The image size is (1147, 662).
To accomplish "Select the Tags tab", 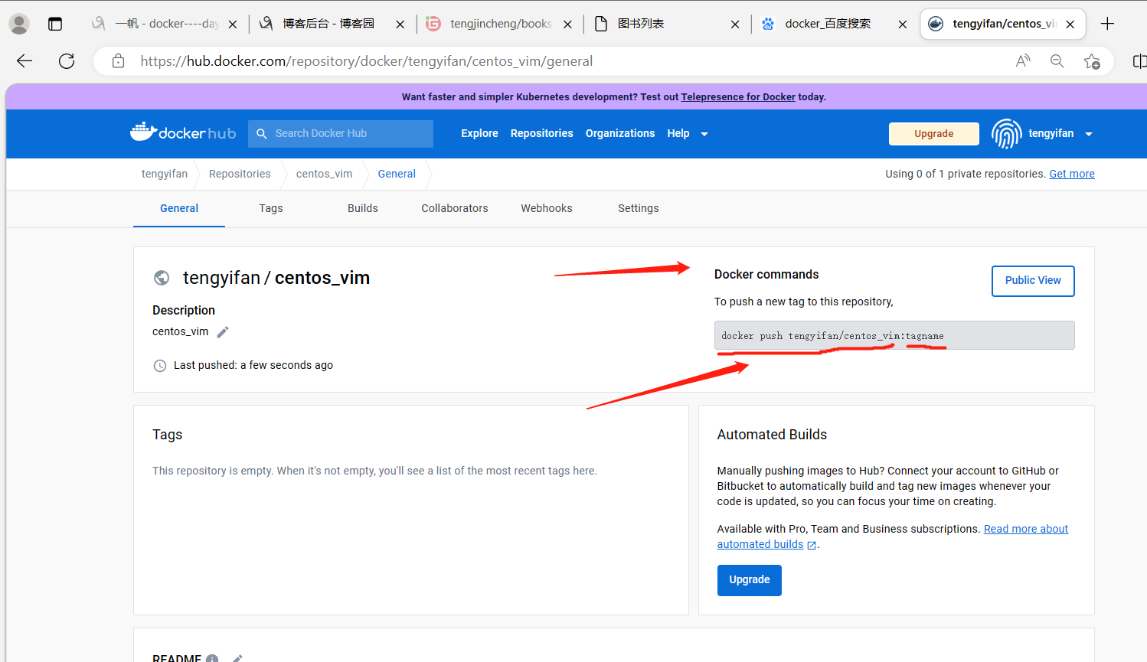I will (271, 208).
